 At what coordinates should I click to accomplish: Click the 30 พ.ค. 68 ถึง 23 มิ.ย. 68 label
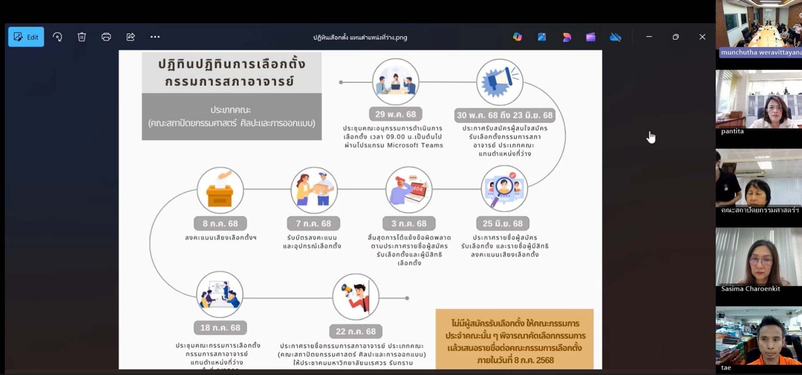point(505,115)
